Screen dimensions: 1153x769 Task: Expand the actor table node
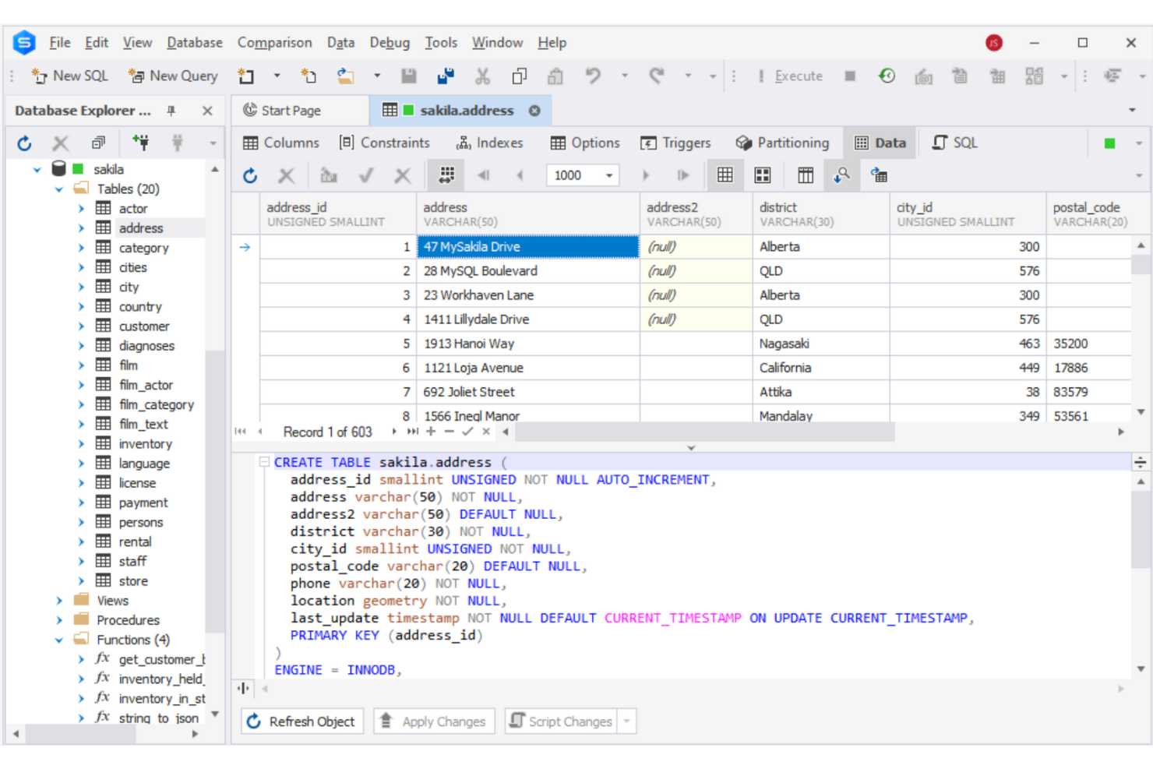81,208
